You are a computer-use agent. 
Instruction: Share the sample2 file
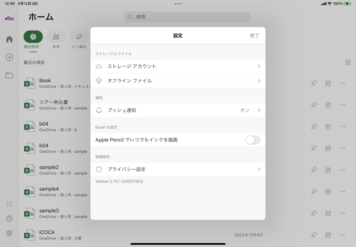click(x=328, y=170)
